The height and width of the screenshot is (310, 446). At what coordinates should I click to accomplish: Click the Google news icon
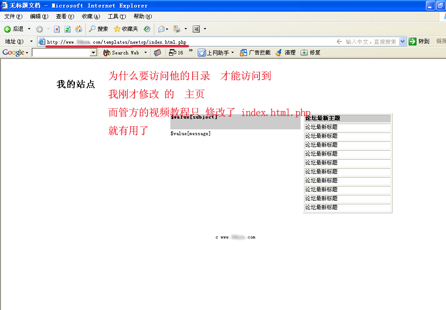coord(157,53)
